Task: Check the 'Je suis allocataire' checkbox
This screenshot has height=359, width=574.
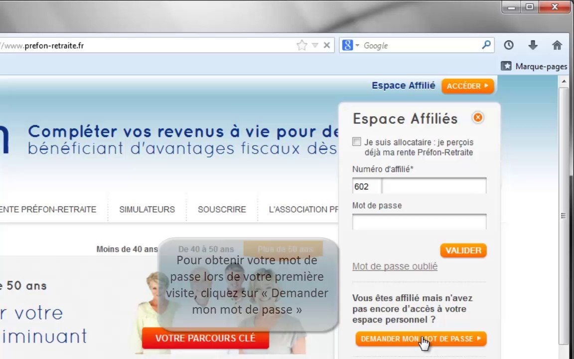Action: pos(357,142)
